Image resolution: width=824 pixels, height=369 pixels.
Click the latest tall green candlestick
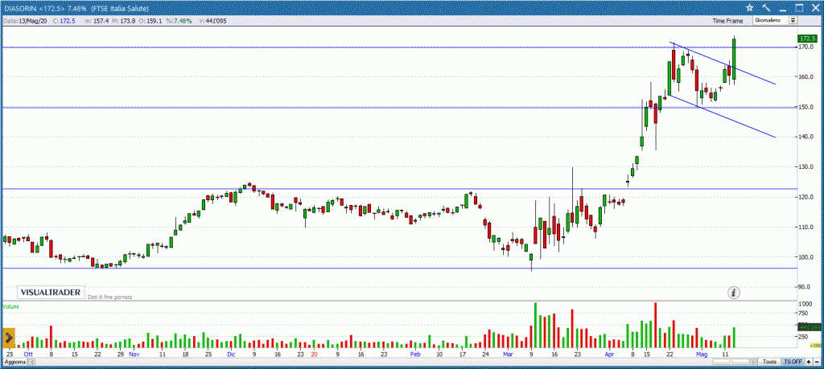point(734,59)
